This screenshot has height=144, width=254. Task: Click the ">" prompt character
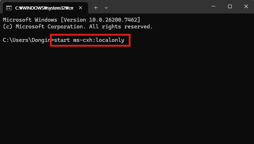[53, 40]
